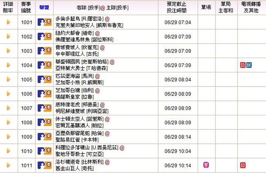This screenshot has width=266, height=173.
Task: Expand detailed odds arrow for game 1009
Action: point(8,137)
